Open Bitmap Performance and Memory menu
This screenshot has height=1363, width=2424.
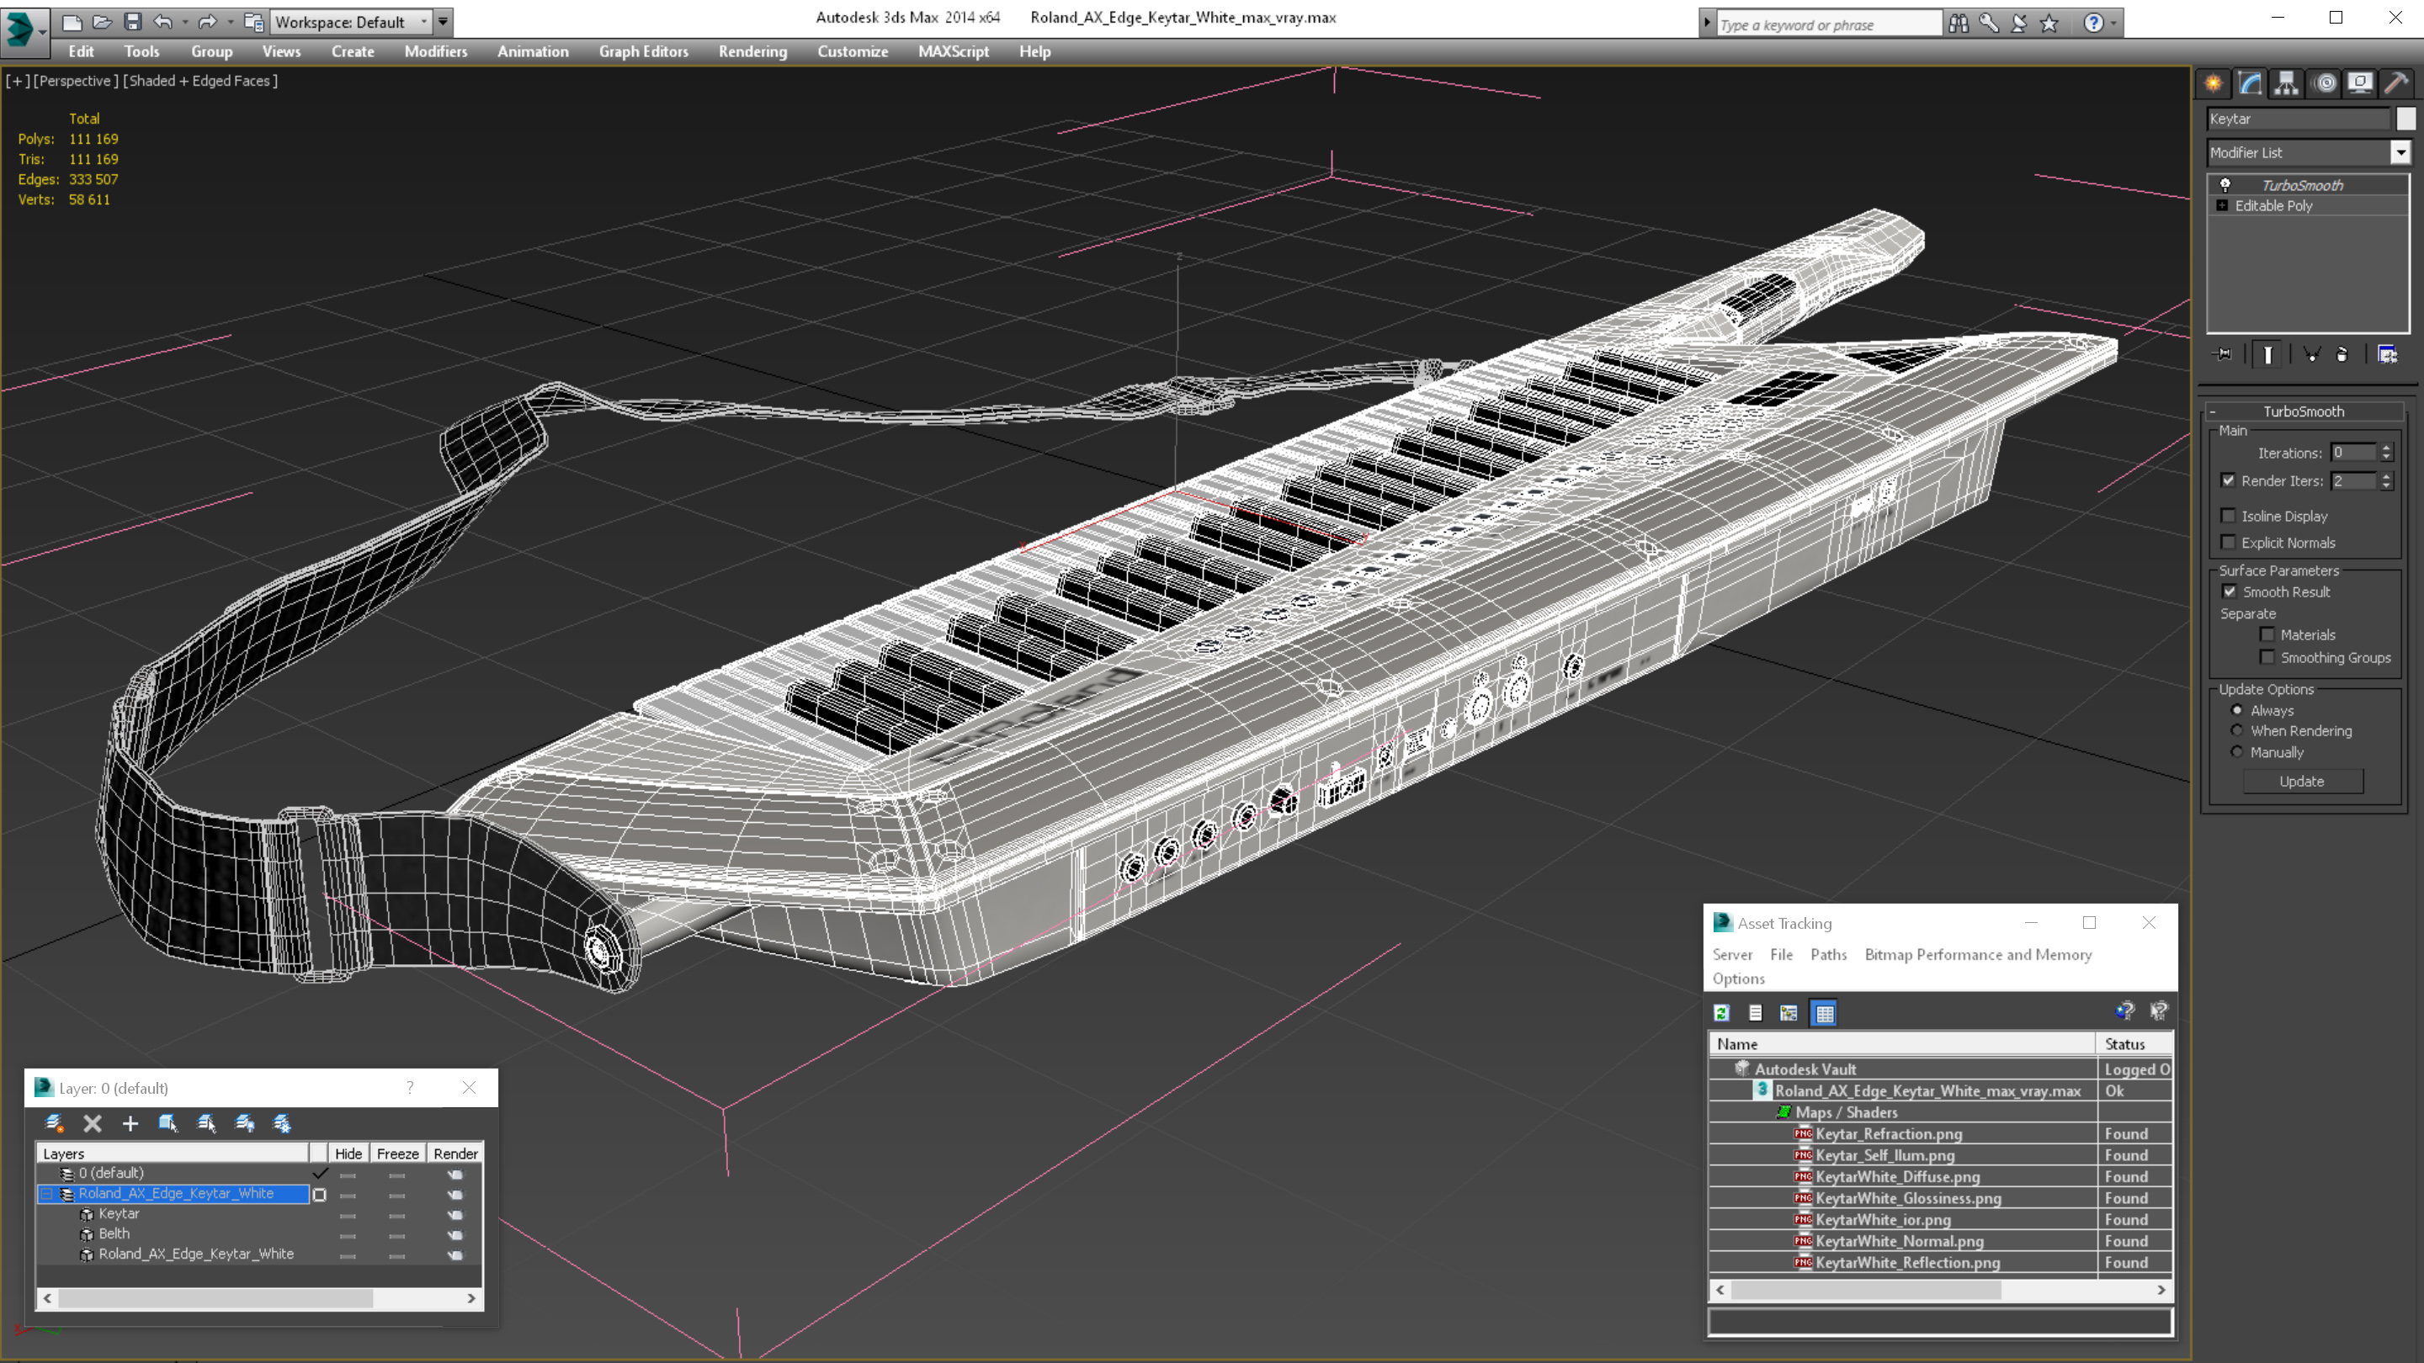pyautogui.click(x=1978, y=955)
